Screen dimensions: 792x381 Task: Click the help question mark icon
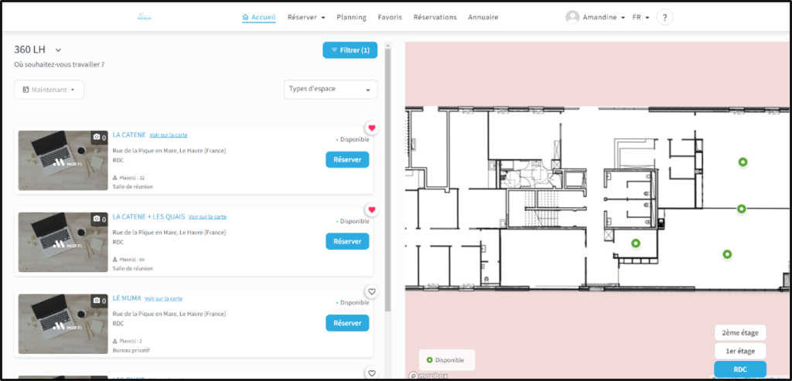tap(664, 17)
